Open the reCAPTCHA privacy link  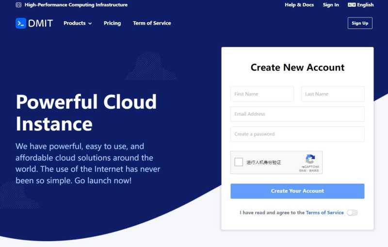303,171
